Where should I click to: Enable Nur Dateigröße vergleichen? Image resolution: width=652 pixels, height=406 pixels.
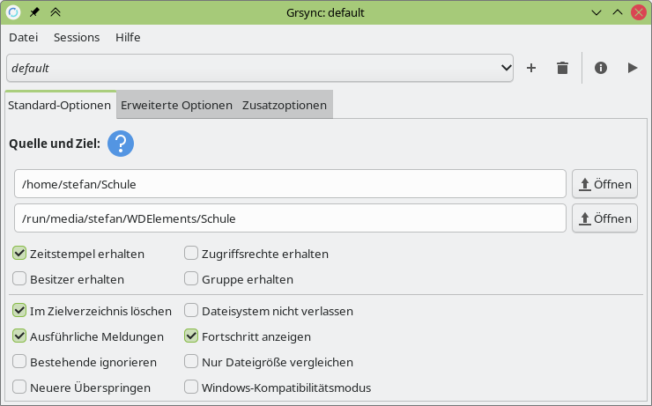pyautogui.click(x=191, y=362)
